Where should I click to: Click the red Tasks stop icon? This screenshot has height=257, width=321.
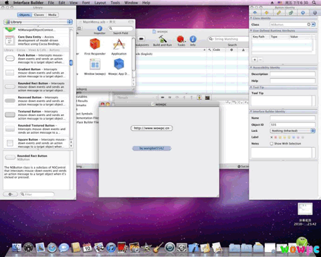(x=181, y=39)
